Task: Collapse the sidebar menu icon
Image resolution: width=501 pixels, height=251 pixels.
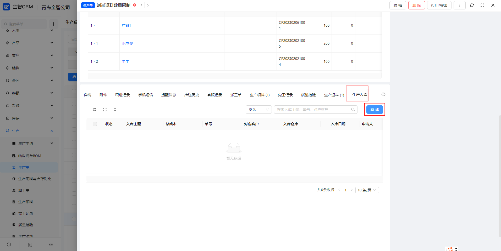Action: click(x=51, y=245)
